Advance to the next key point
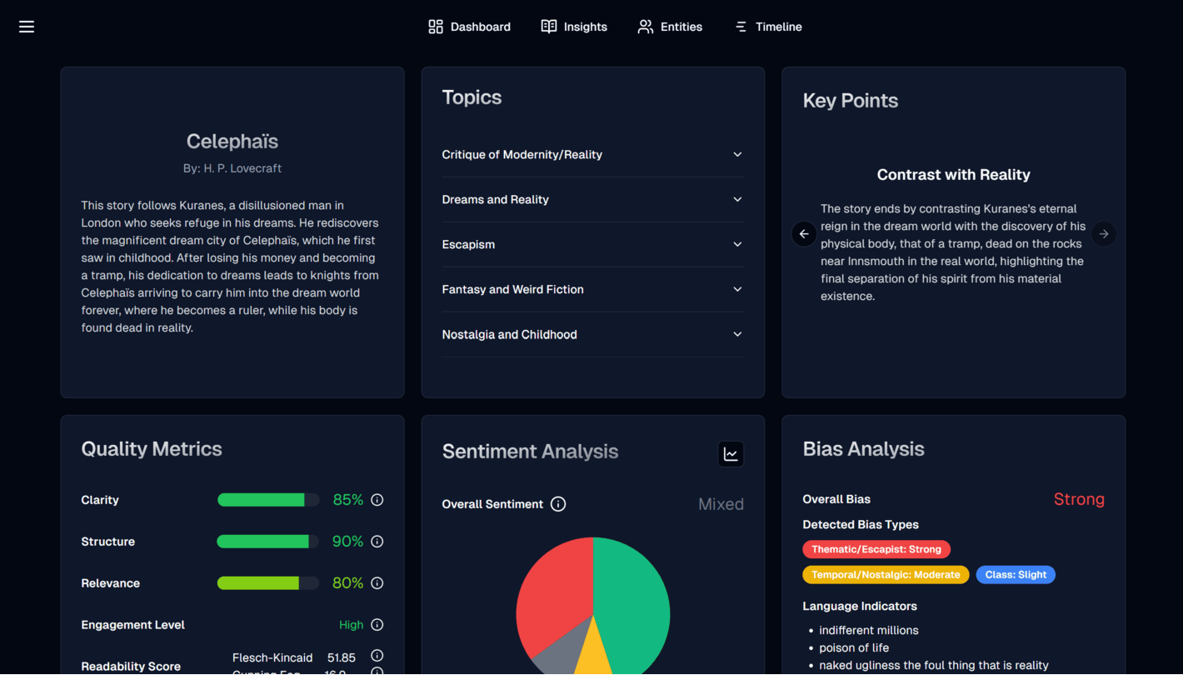The width and height of the screenshot is (1183, 675). 1103,234
